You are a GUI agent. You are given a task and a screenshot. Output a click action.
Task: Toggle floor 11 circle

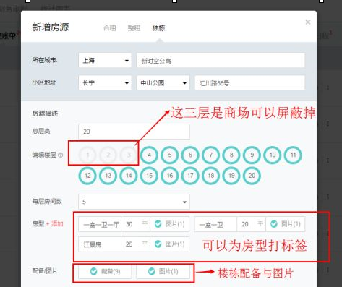293,155
